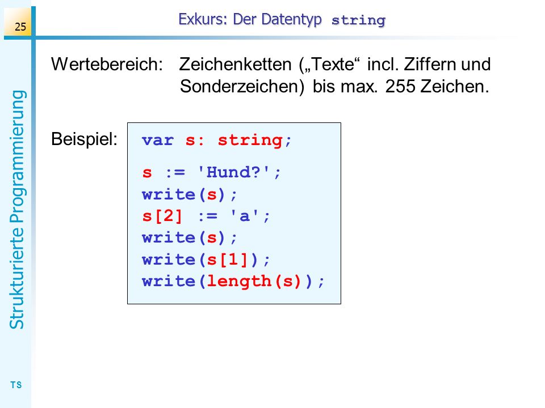Click the 'TS' initials at bottom left

(16, 385)
